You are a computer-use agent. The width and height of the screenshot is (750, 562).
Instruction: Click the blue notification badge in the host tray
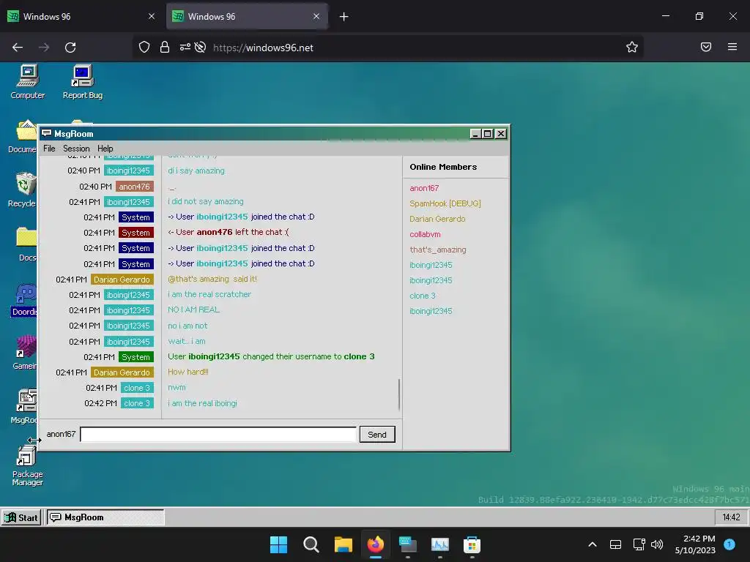(x=729, y=544)
